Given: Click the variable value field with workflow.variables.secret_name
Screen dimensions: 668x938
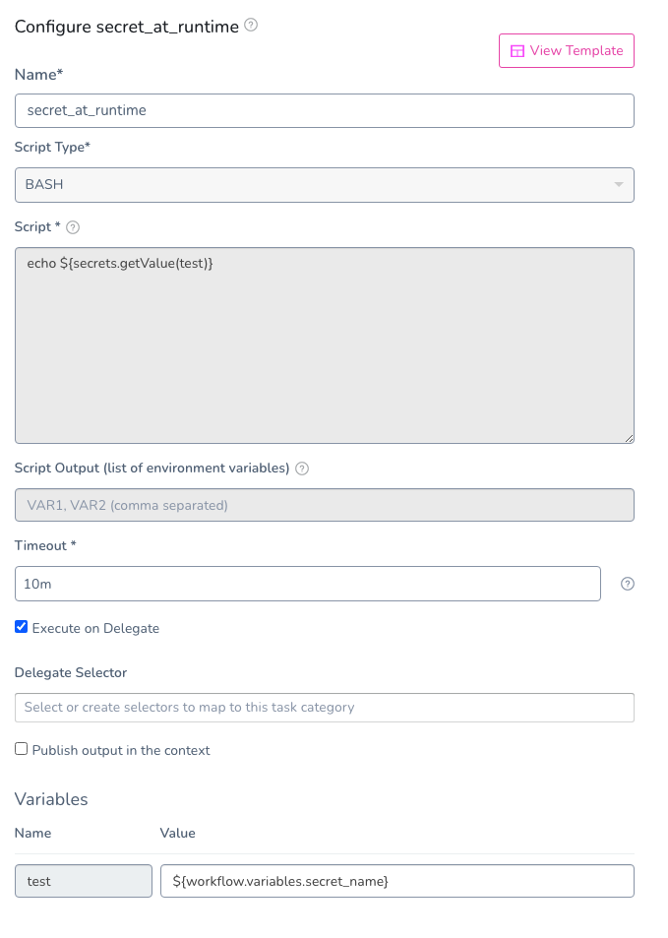Looking at the screenshot, I should pos(397,881).
